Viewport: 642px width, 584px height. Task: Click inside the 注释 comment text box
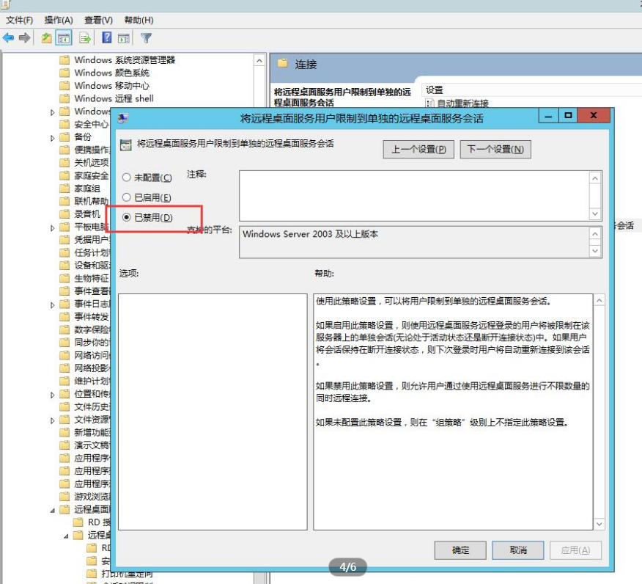click(x=414, y=194)
